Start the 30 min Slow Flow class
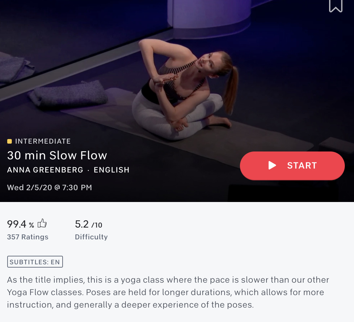The height and width of the screenshot is (322, 354). pos(292,166)
